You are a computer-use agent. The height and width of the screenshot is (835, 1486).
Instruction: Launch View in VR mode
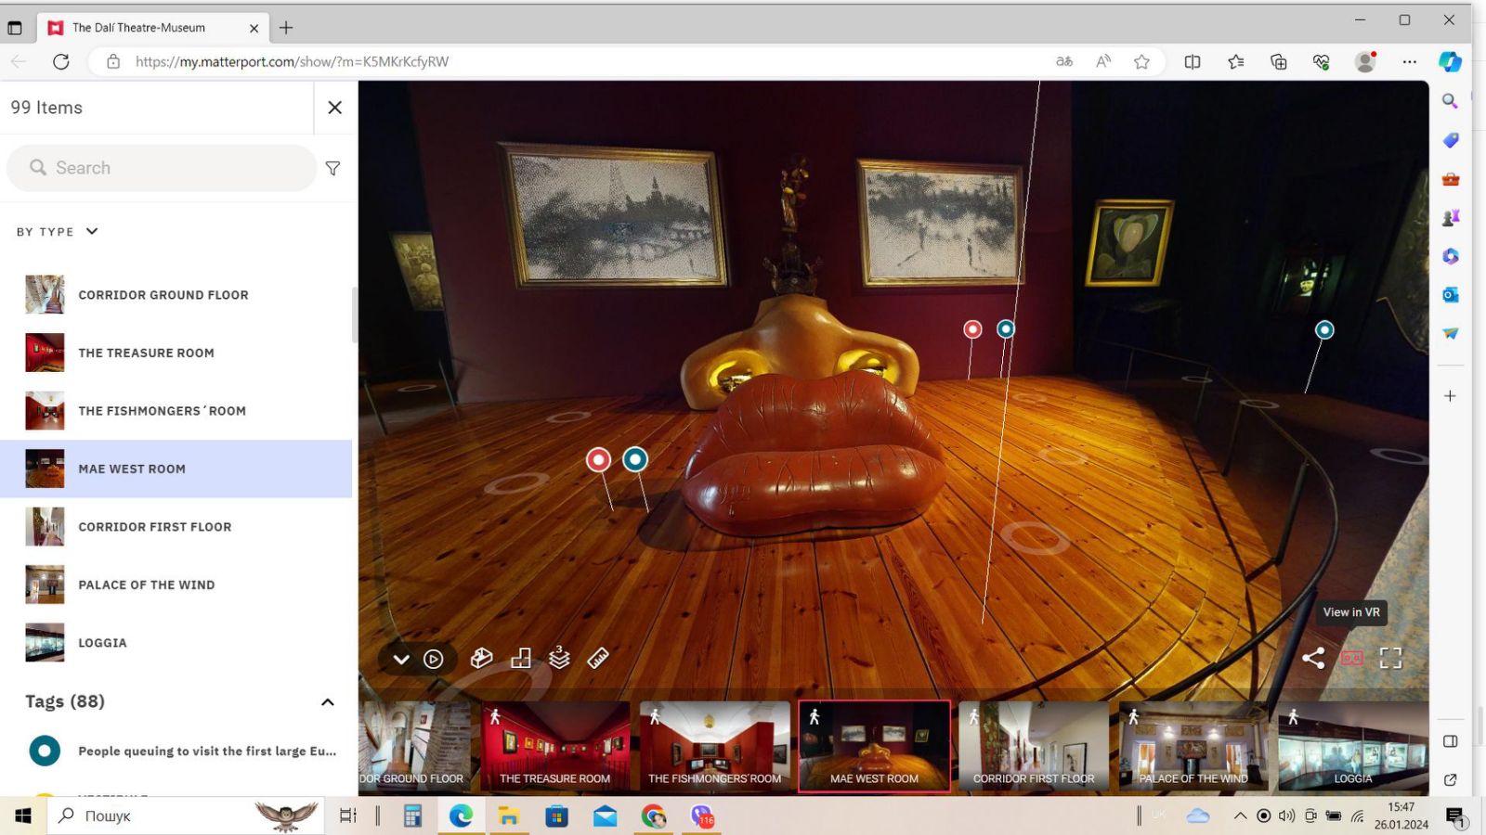pyautogui.click(x=1352, y=658)
